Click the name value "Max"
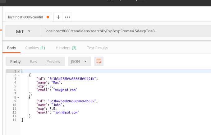This screenshot has width=211, height=135. coord(56,82)
